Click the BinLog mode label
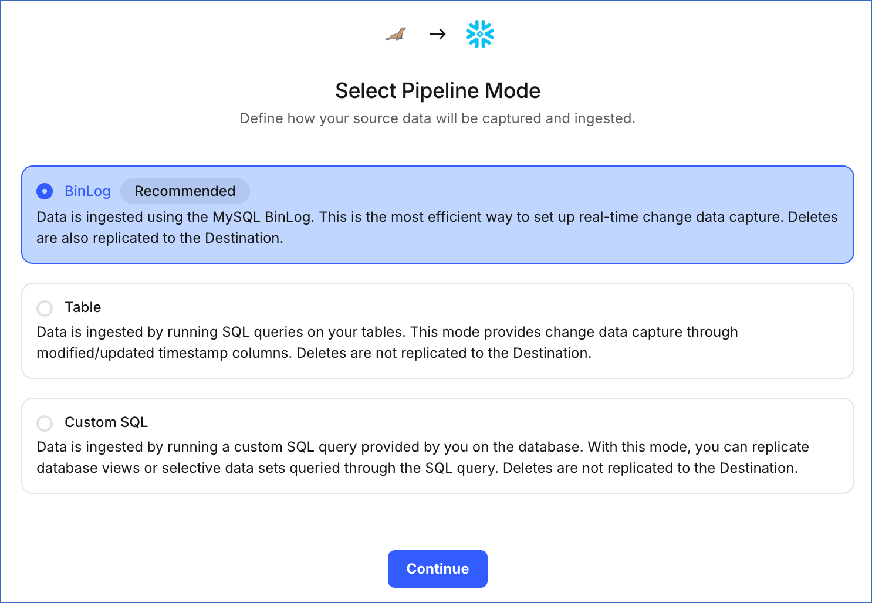 [87, 191]
